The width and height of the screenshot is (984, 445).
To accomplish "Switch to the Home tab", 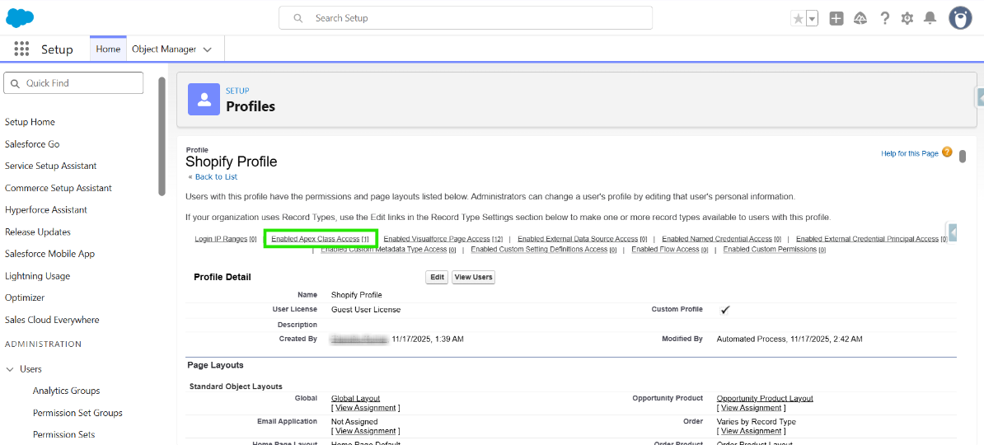I will (x=108, y=49).
